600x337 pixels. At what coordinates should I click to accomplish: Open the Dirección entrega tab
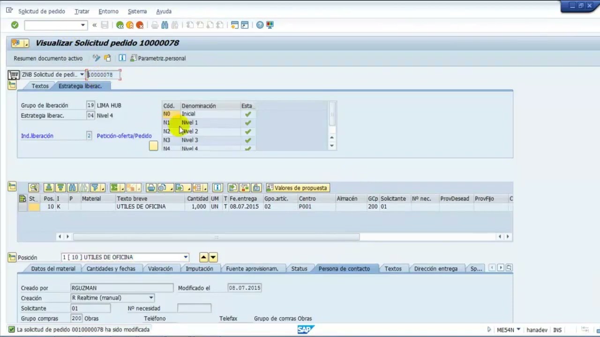point(435,269)
